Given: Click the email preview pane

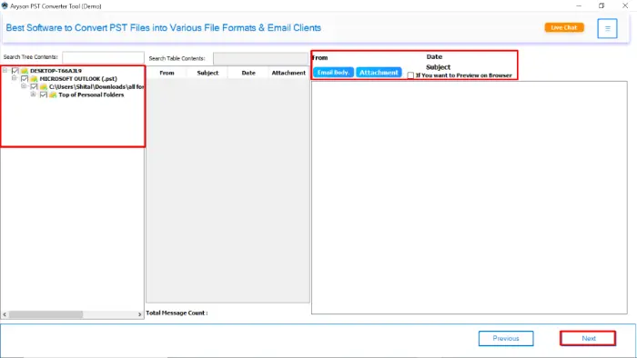Looking at the screenshot, I should coord(470,197).
